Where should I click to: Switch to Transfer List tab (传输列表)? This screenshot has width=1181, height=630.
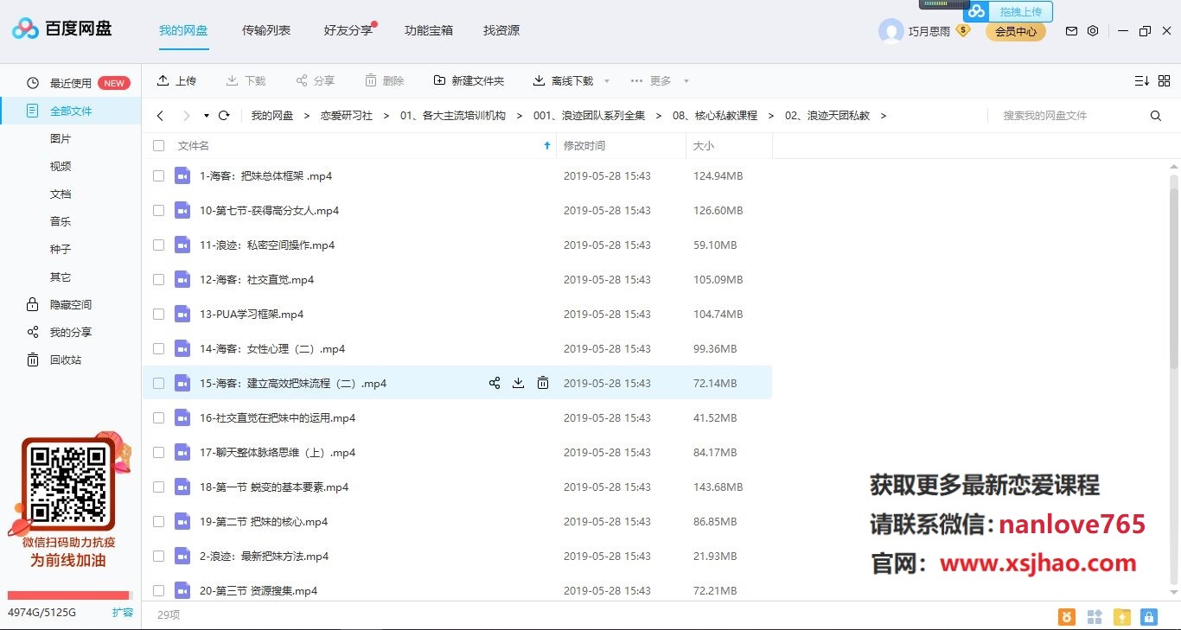pyautogui.click(x=266, y=30)
